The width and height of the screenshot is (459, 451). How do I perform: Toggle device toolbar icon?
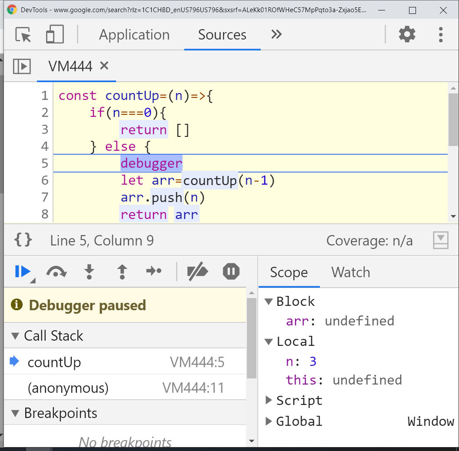click(55, 34)
